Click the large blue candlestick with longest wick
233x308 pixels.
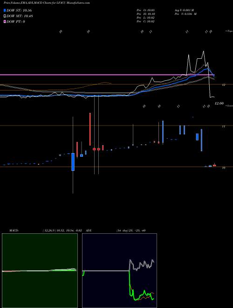click(x=73, y=161)
